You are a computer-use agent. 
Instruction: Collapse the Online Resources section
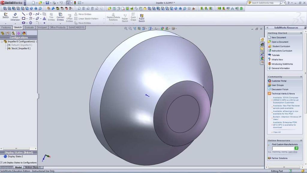(x=301, y=141)
